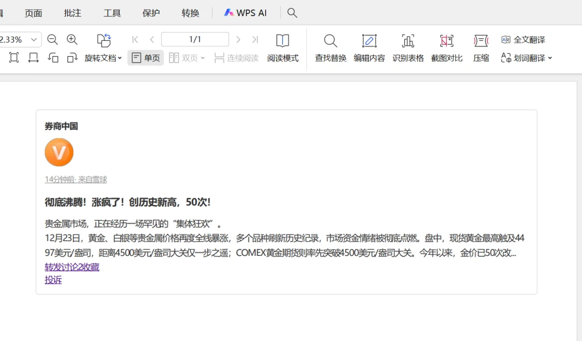Open the 页面 menu tab

(x=33, y=13)
